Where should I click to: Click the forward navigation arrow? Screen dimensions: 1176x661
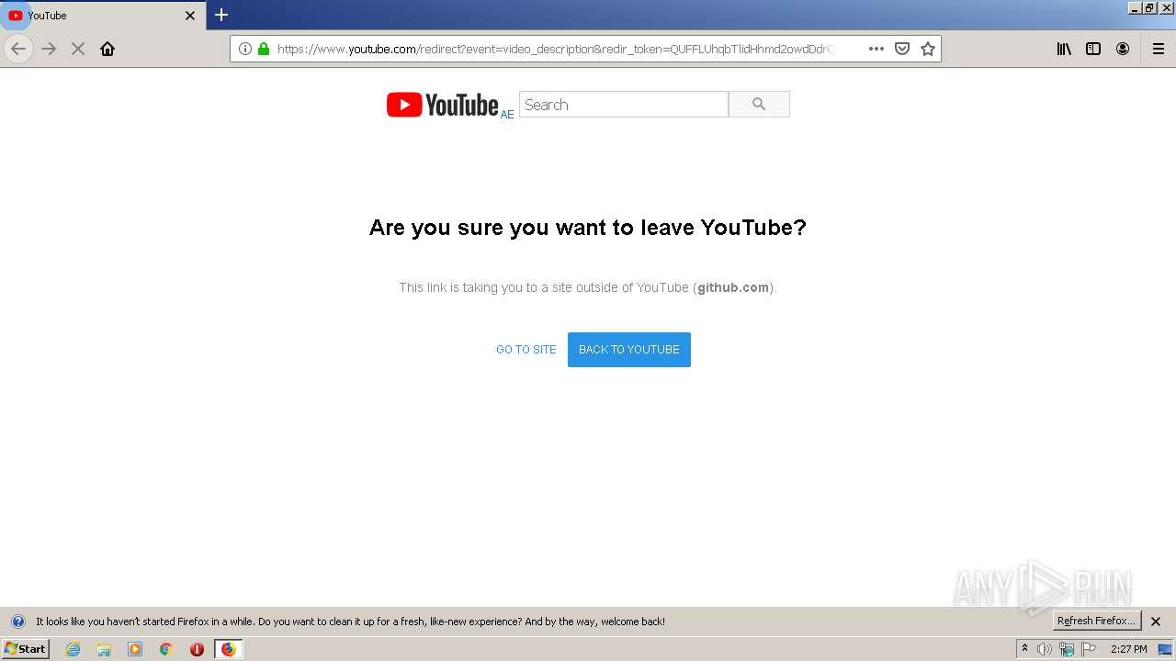point(49,49)
